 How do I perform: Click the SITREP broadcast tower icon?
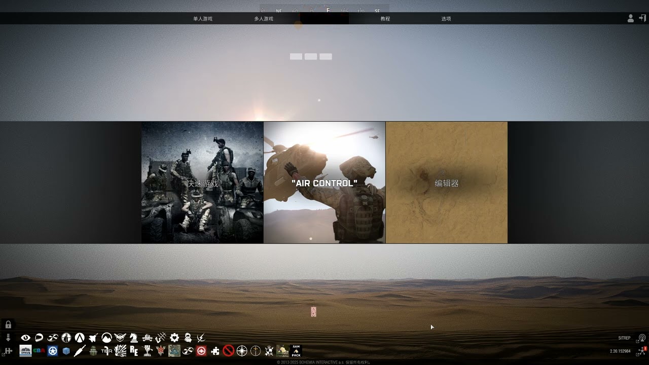pyautogui.click(x=642, y=338)
